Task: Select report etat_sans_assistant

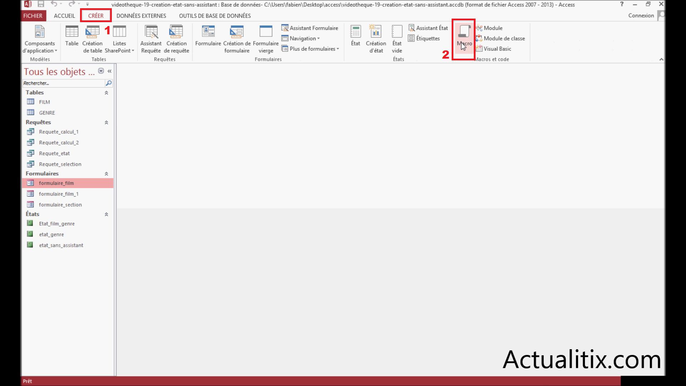Action: pyautogui.click(x=68, y=245)
